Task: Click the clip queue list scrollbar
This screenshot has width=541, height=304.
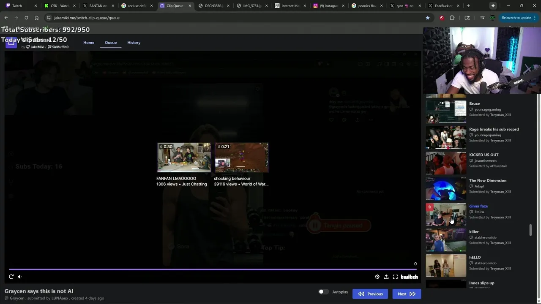Action: pyautogui.click(x=531, y=231)
